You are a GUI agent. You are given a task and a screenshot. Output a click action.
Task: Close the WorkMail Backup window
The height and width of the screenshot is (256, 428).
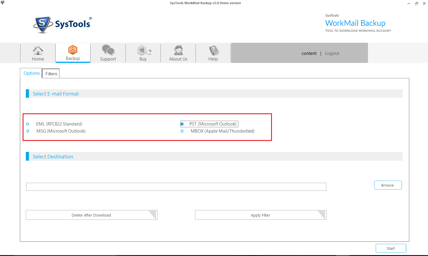click(424, 4)
